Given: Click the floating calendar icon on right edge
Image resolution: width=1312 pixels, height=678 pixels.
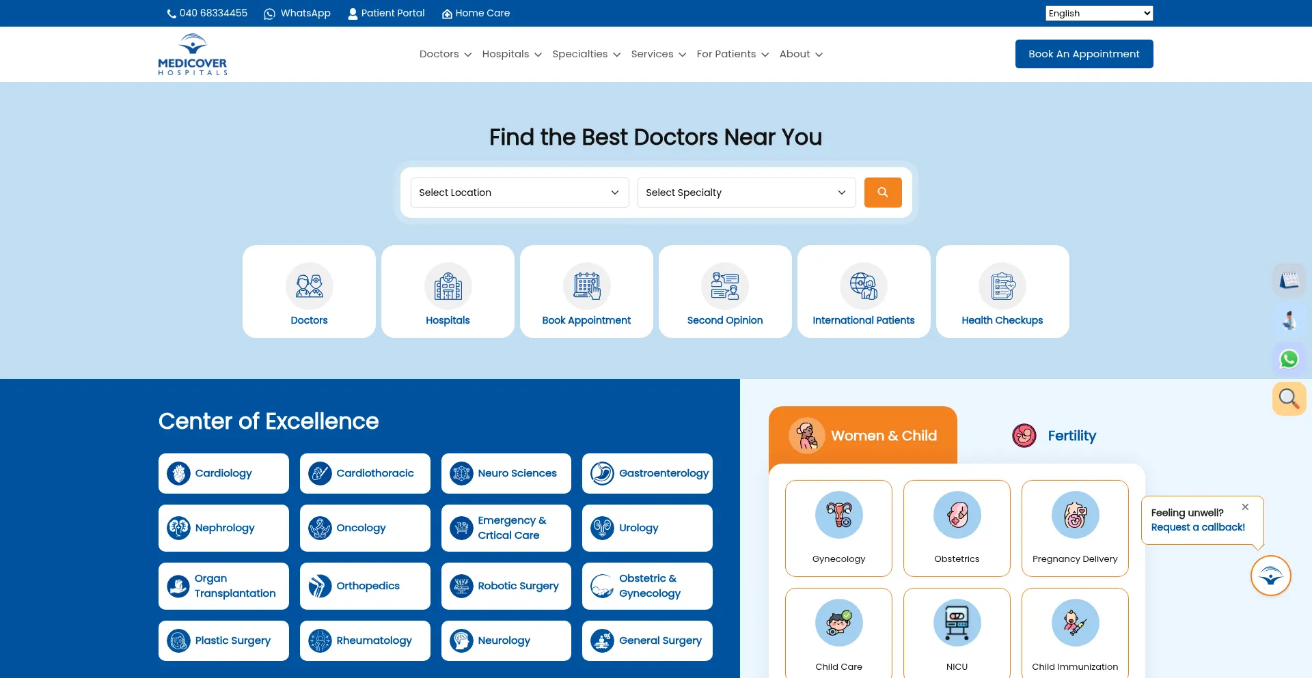Looking at the screenshot, I should (1289, 280).
